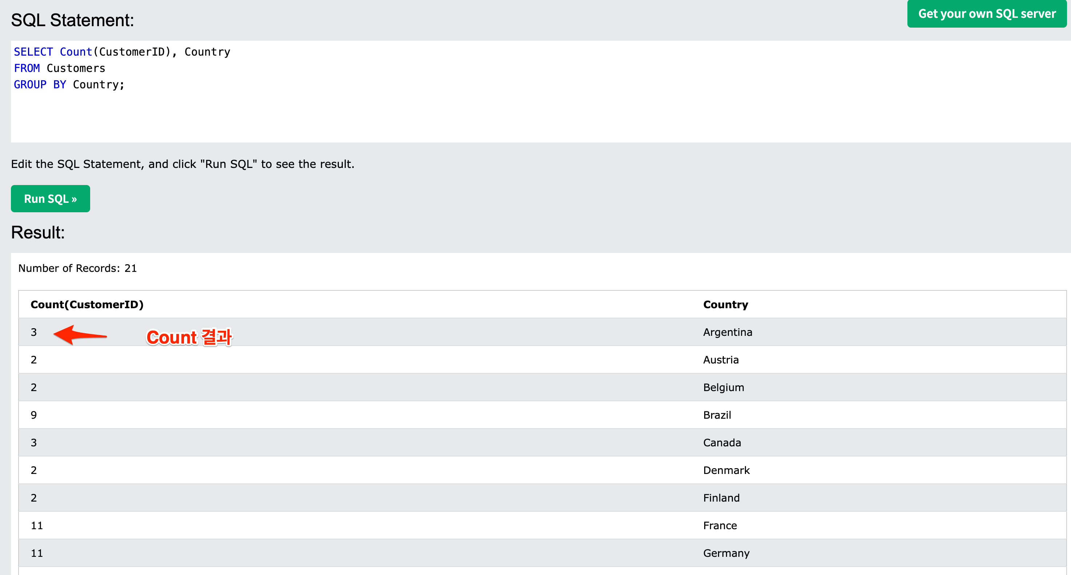Select the Finland country cell
Image resolution: width=1071 pixels, height=575 pixels.
721,498
